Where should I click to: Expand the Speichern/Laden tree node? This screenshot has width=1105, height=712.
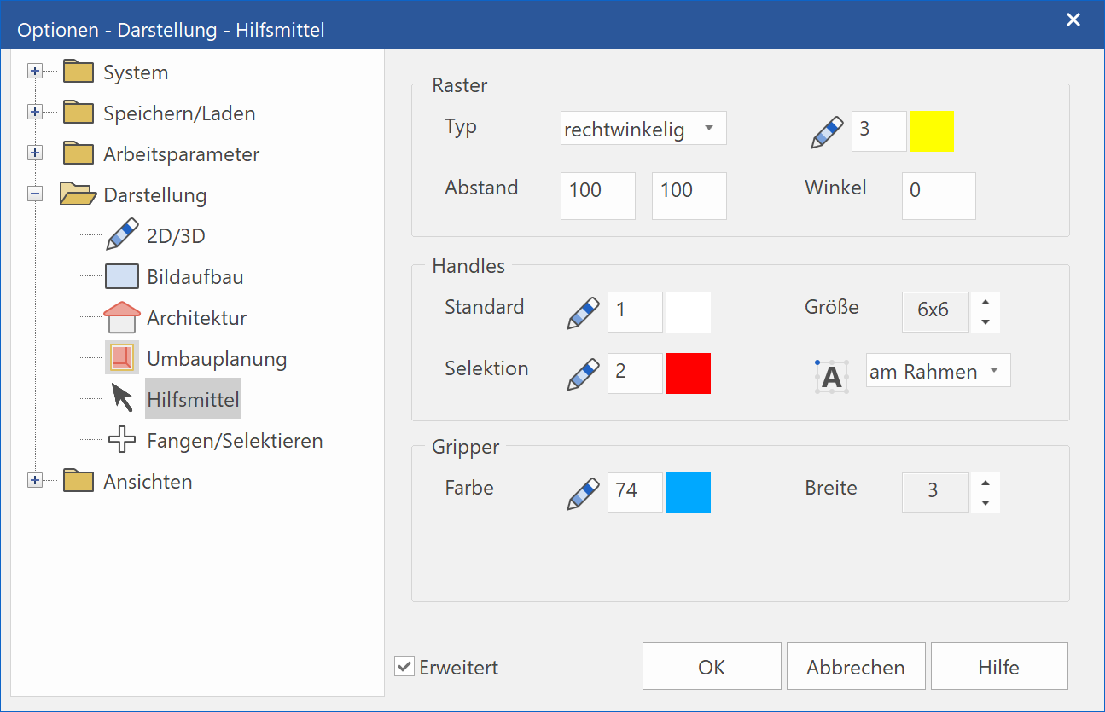(35, 113)
